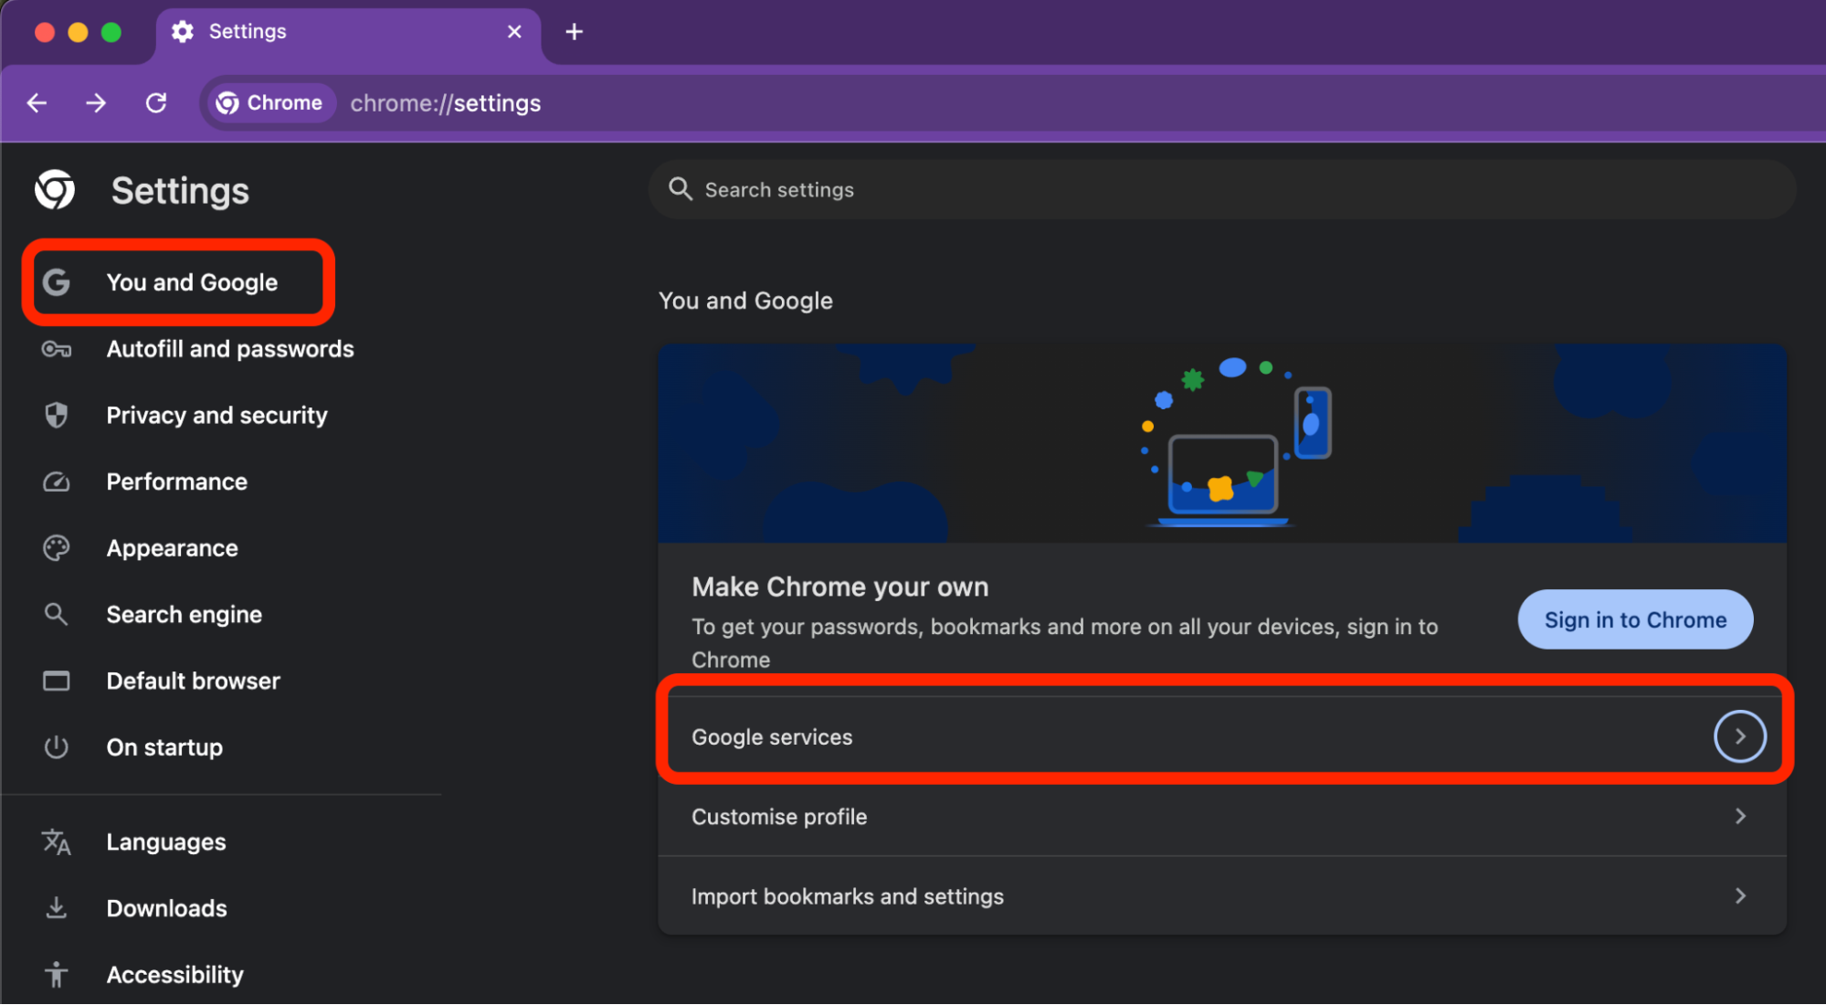The height and width of the screenshot is (1005, 1826).
Task: Maximize the window with the green button
Action: pyautogui.click(x=111, y=32)
